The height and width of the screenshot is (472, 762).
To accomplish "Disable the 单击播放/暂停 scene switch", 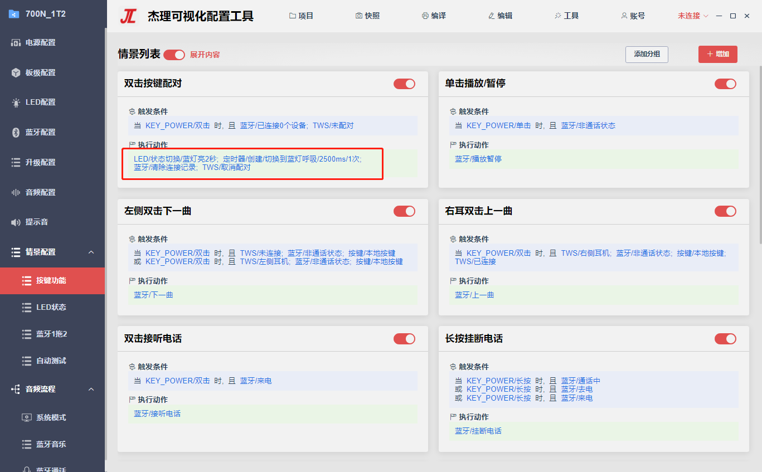I will coord(726,84).
